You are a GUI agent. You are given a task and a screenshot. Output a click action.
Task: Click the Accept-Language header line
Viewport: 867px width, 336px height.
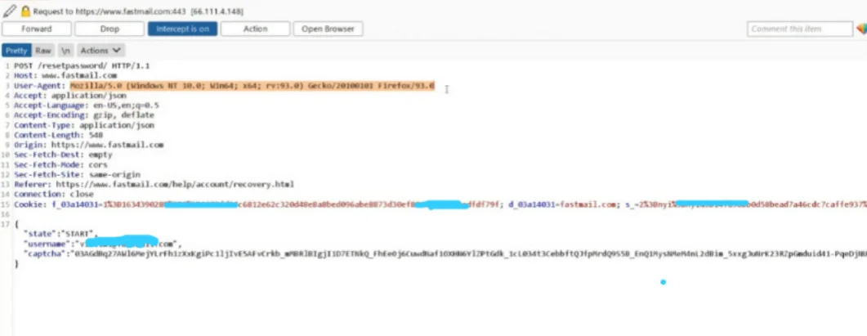click(87, 105)
